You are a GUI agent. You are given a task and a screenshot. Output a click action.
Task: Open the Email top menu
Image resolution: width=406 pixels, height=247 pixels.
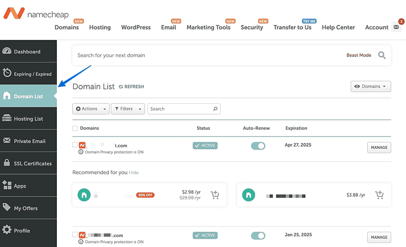coord(169,27)
